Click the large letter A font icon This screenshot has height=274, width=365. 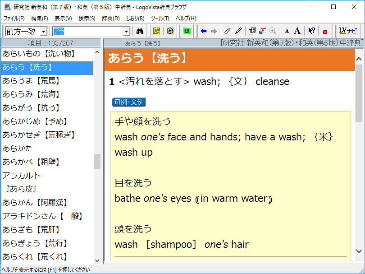tap(297, 31)
